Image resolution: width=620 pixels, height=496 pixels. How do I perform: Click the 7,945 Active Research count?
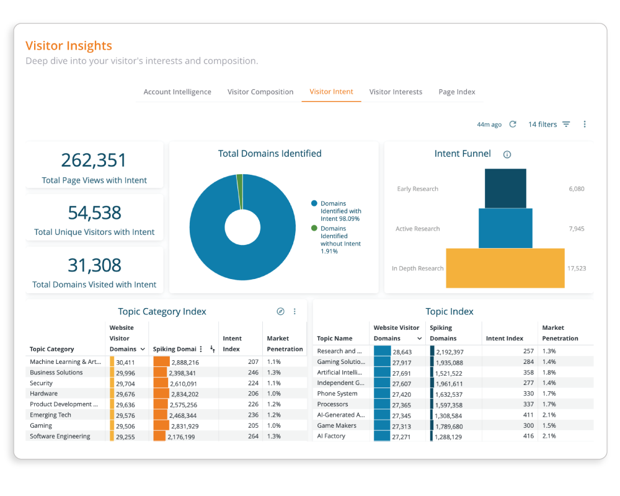(x=577, y=229)
